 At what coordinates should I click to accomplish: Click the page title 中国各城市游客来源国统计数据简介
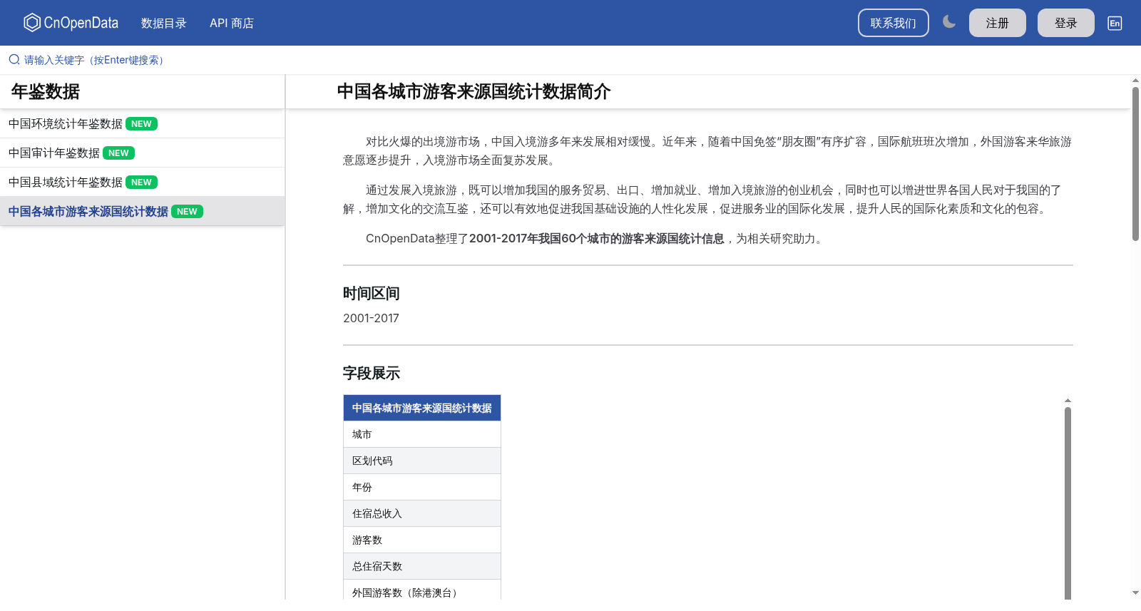474,91
